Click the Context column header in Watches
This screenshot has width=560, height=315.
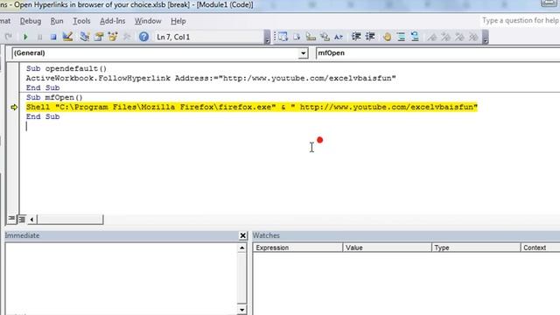(541, 248)
